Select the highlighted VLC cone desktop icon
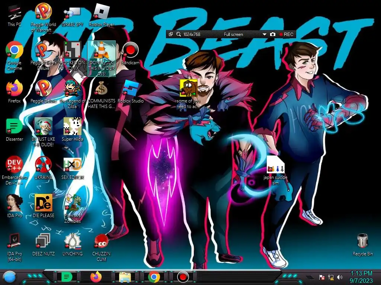381x285 pixels. [101, 59]
